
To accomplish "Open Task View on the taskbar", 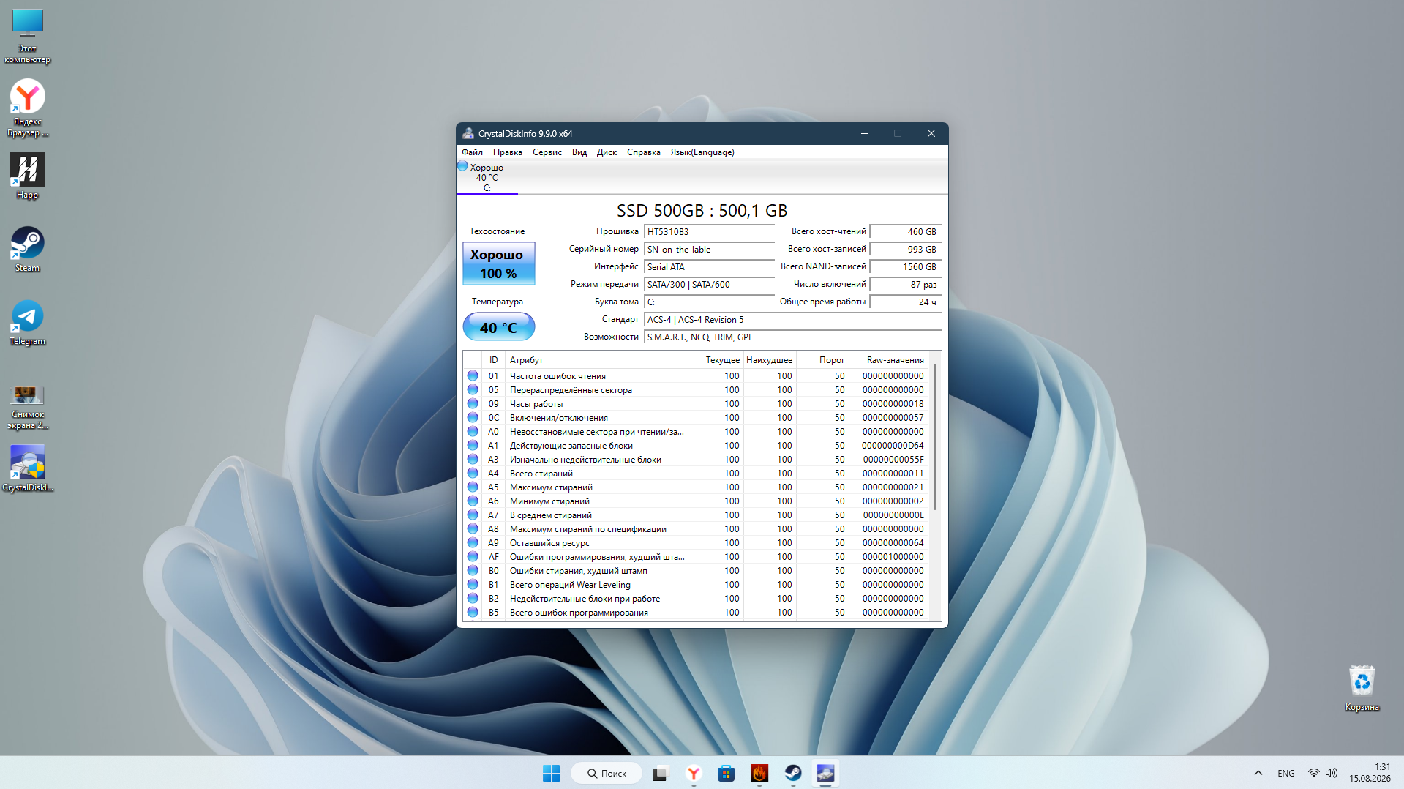I will [660, 773].
